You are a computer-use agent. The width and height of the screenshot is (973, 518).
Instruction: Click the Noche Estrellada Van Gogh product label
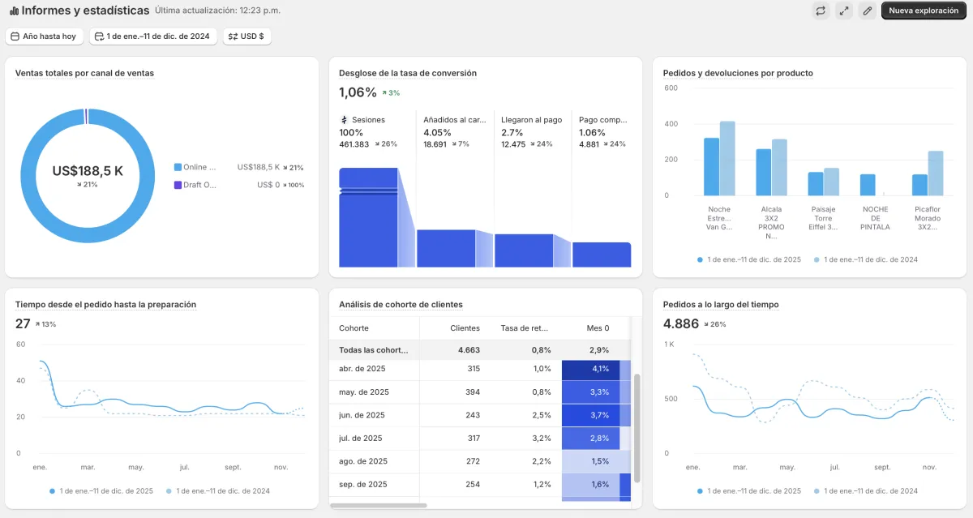tap(719, 218)
